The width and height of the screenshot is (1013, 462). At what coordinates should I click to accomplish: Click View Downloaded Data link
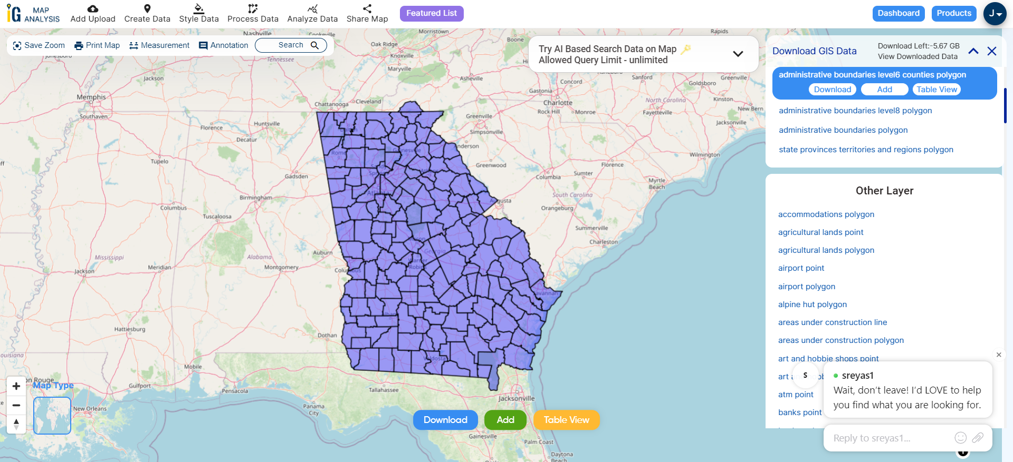click(918, 56)
